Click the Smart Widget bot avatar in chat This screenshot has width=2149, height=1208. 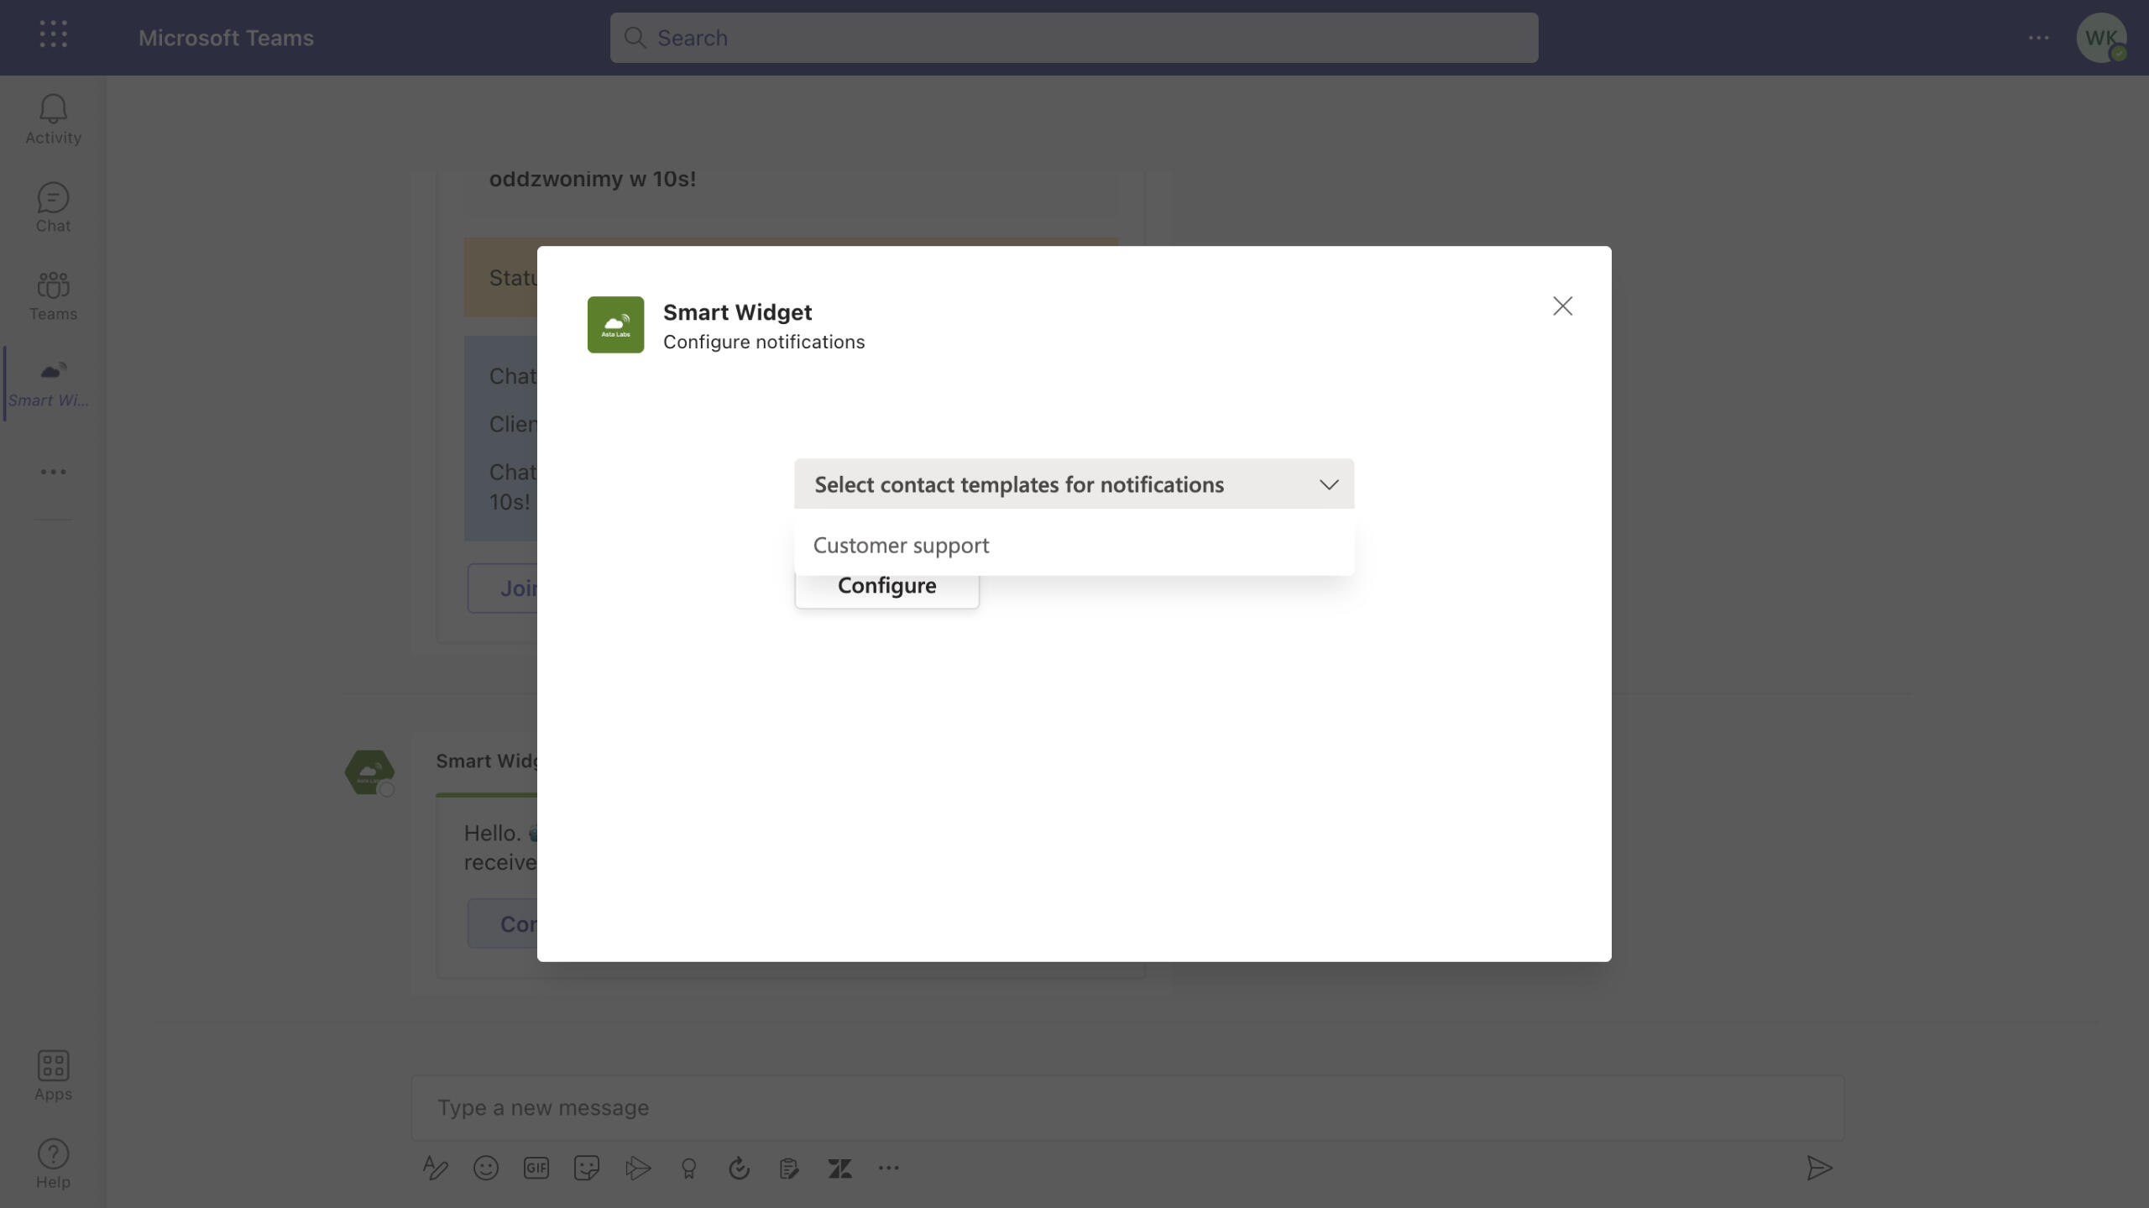(370, 772)
